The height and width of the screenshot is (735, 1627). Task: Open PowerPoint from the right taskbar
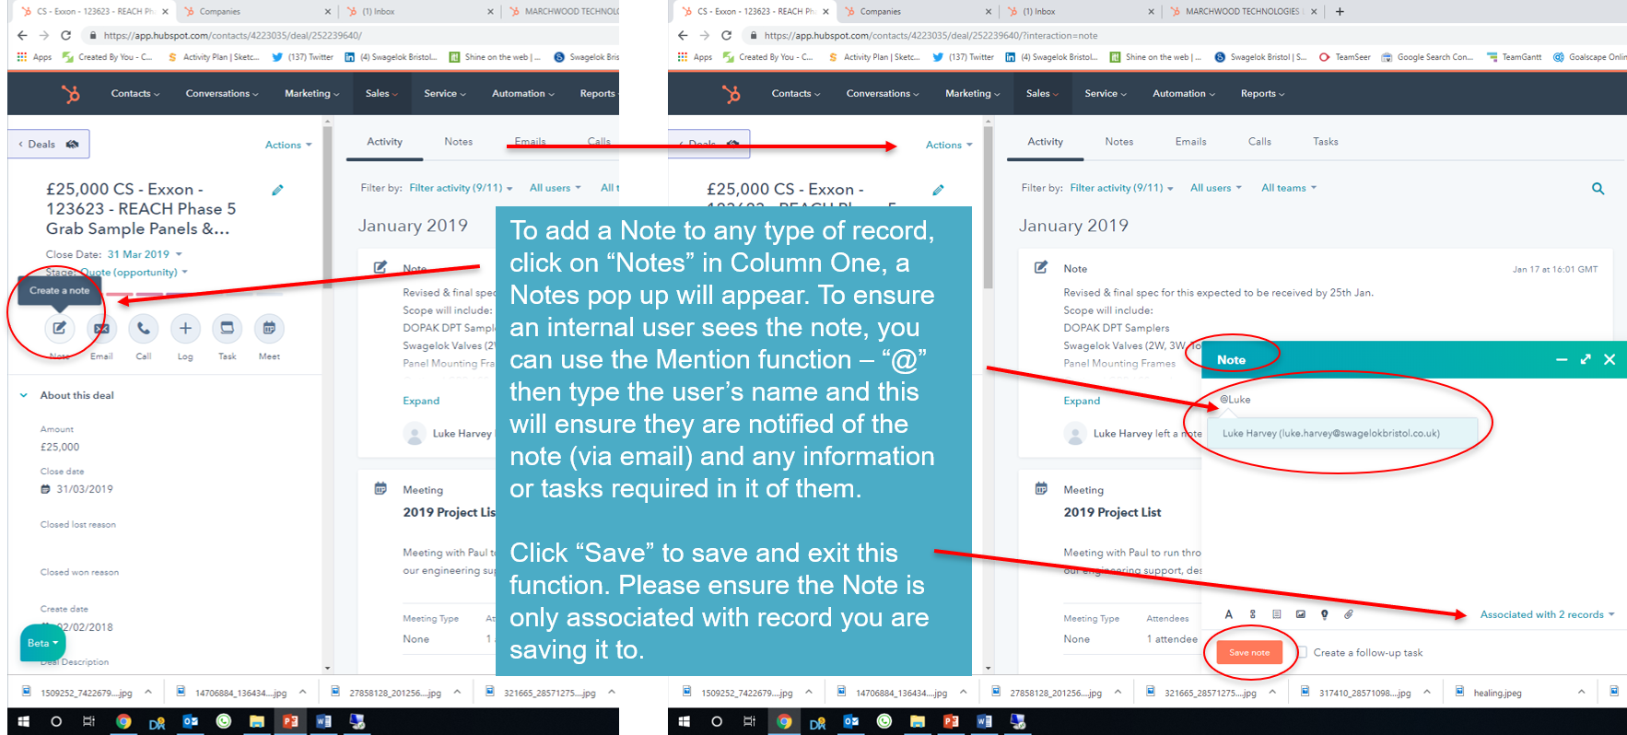951,721
